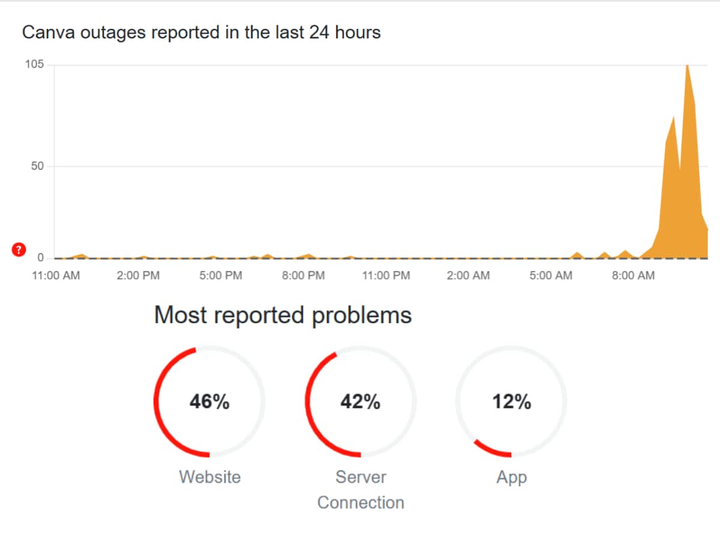Click the 5:00 AM time axis label

551,275
